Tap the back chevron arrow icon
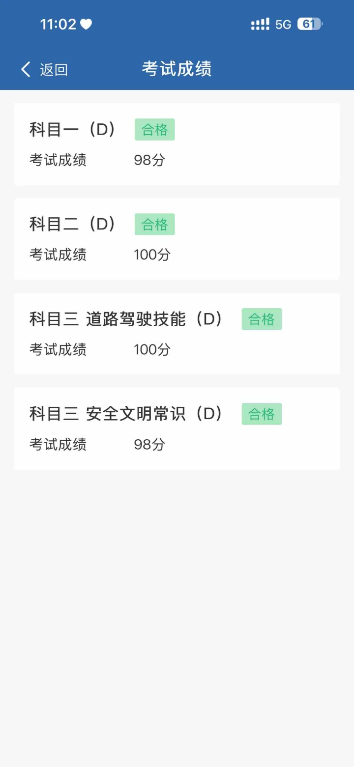 pos(26,69)
